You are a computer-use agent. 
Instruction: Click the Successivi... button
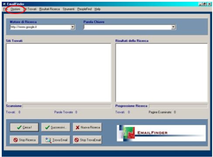point(55,127)
